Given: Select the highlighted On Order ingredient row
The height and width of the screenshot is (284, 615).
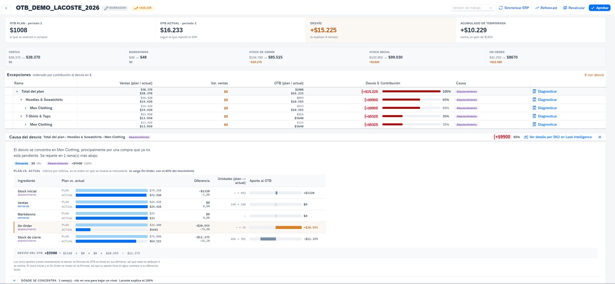Looking at the screenshot, I should tap(169, 227).
